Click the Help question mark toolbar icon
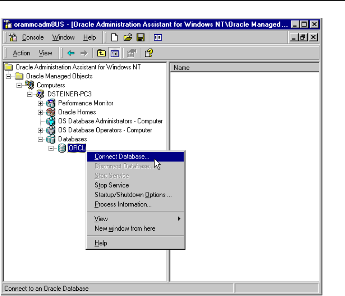 coord(149,53)
